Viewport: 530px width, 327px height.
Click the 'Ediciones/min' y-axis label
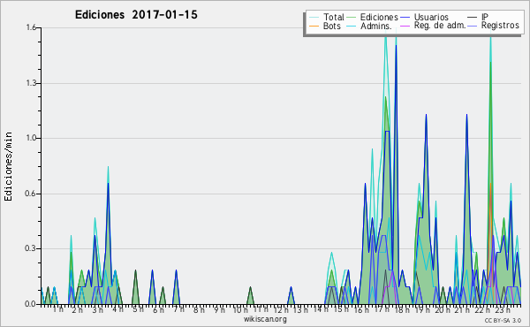coord(8,166)
